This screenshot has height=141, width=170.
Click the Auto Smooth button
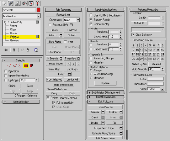tap(139, 69)
